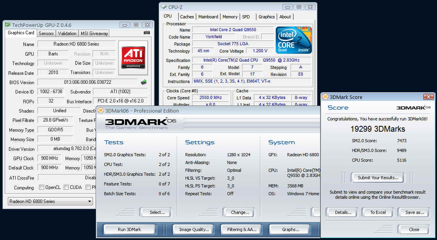
Task: Click the Code Name field Yorkfield
Action: point(214,37)
